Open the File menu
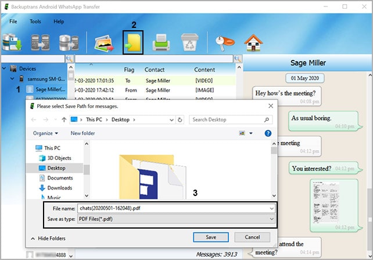373x260 pixels. click(x=13, y=22)
